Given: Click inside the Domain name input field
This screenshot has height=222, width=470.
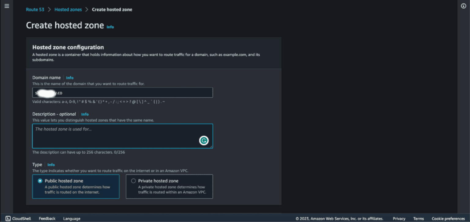Looking at the screenshot, I should click(122, 92).
